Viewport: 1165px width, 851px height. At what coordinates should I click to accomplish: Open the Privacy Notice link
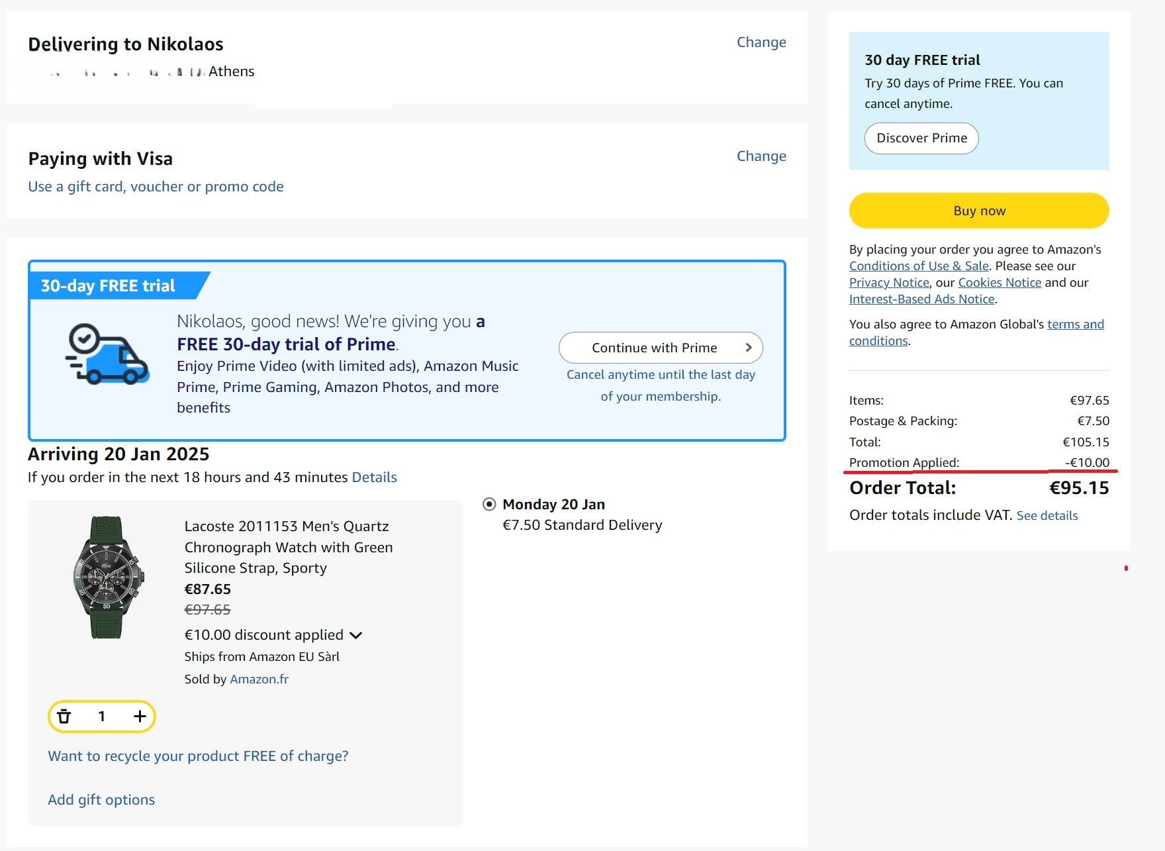(x=889, y=283)
